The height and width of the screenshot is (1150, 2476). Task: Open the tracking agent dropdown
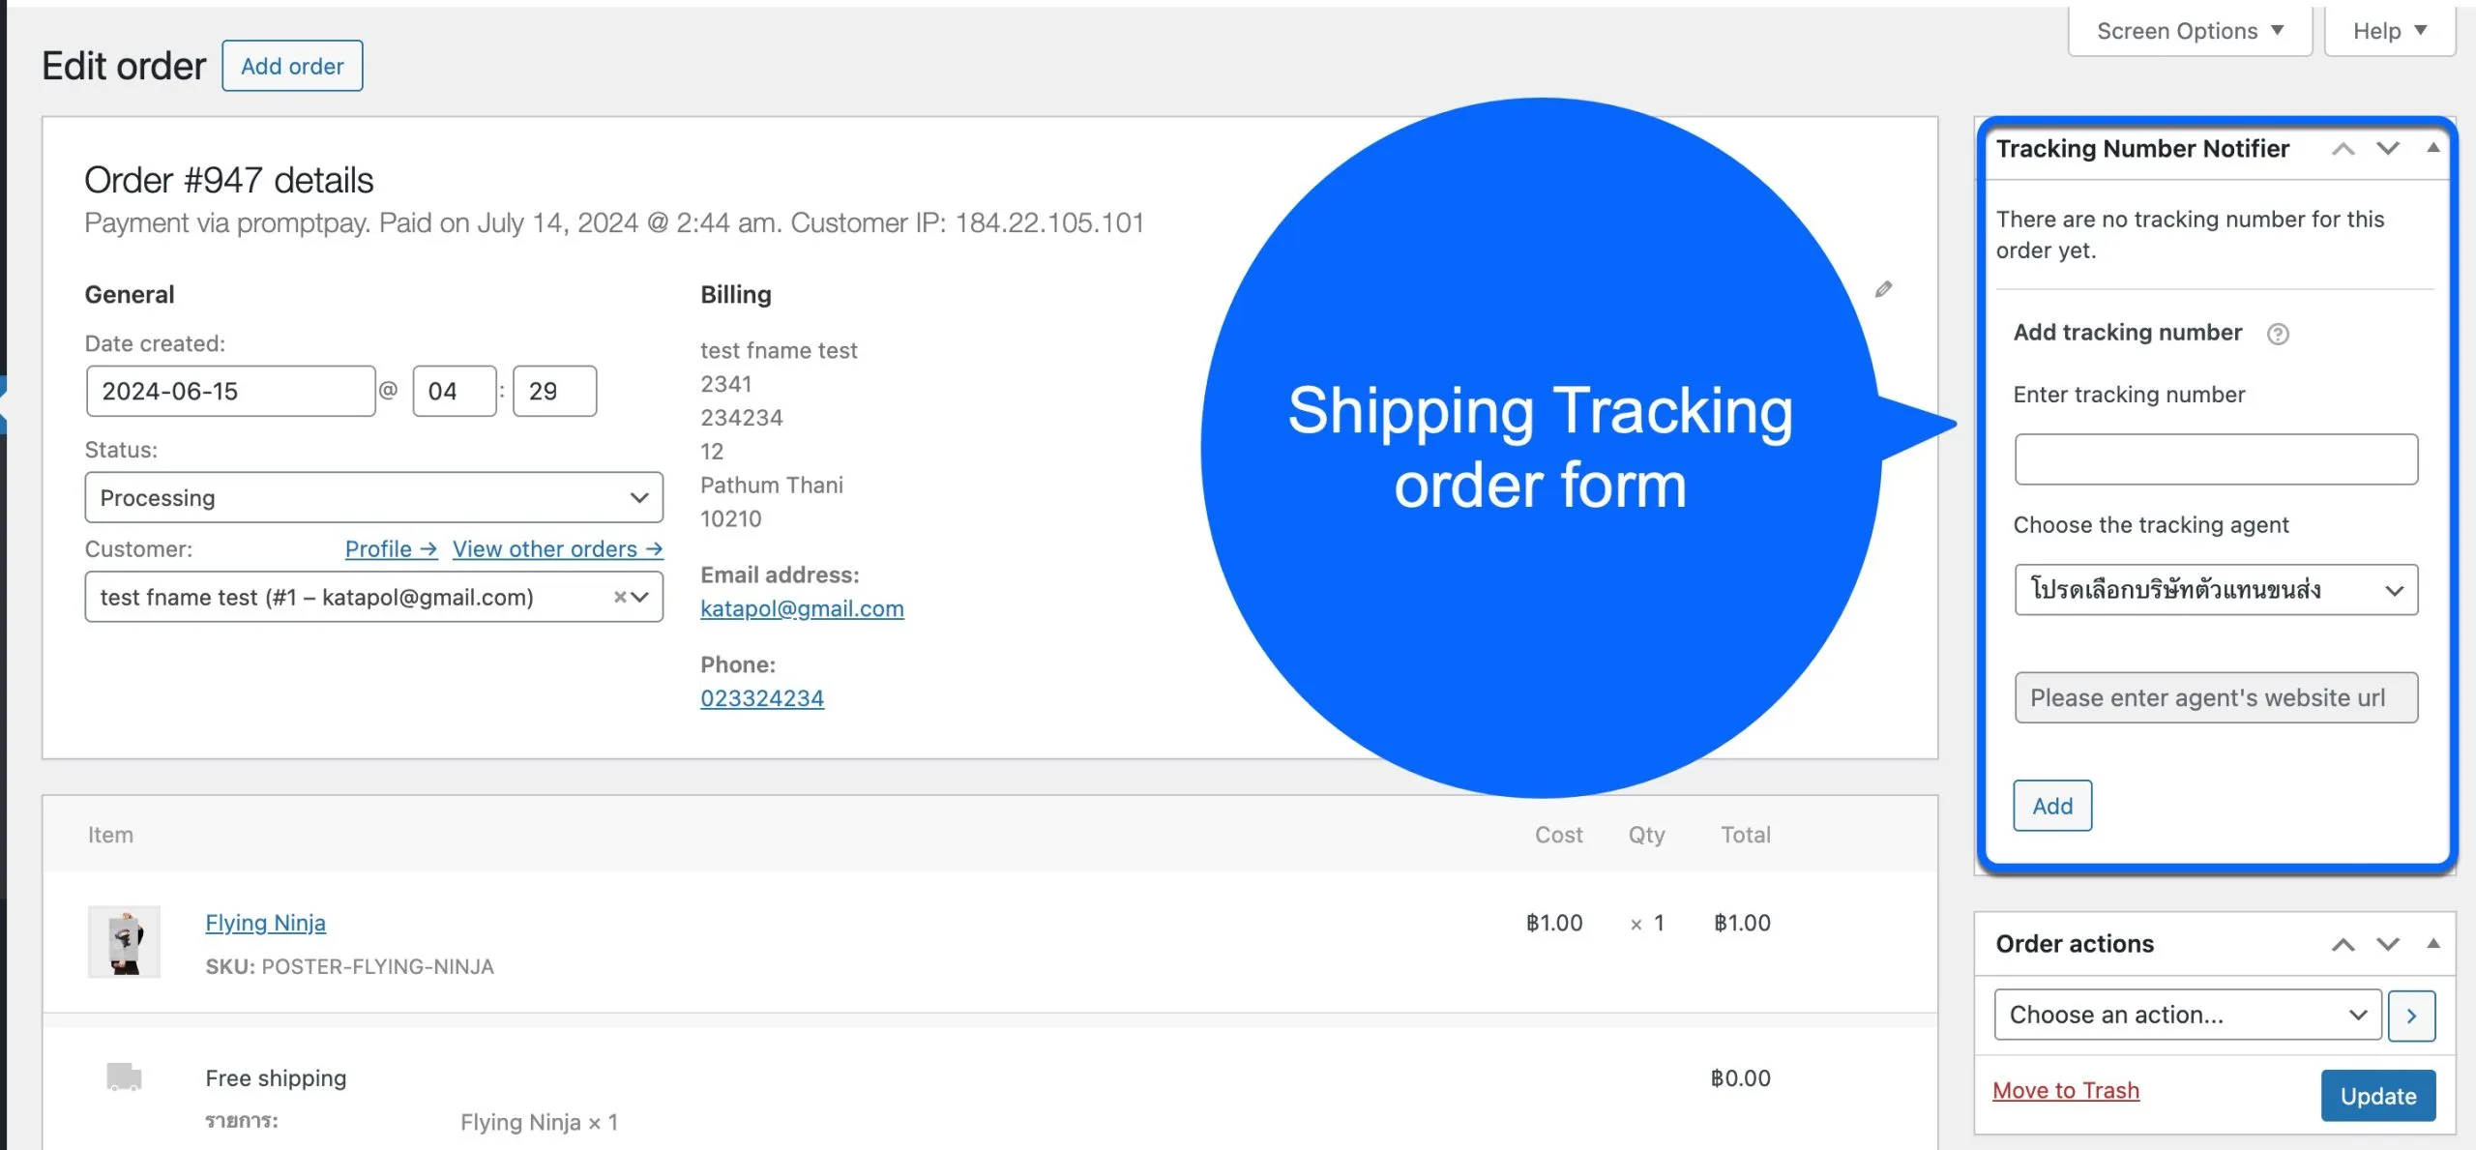2216,590
